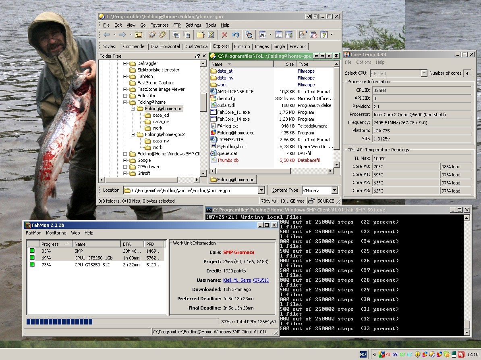
Task: Click the green status square for SMP client
Action: [32, 251]
